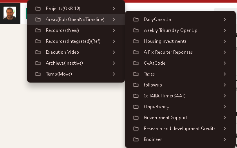This screenshot has height=148, width=237.
Task: Expand the HousingInvestments chevron
Action: [225, 41]
